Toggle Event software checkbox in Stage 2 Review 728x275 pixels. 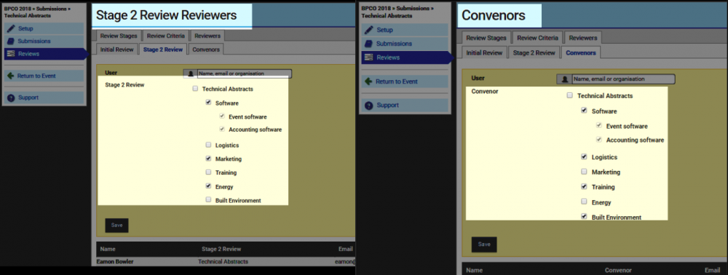222,116
